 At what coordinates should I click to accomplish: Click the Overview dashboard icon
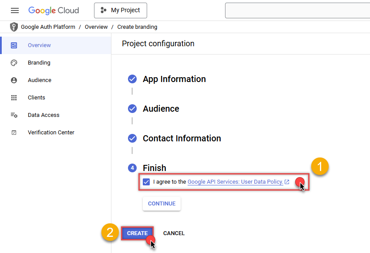(14, 45)
